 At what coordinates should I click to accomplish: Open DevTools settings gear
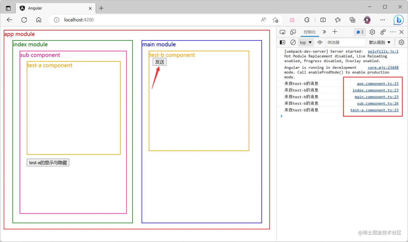(372, 32)
